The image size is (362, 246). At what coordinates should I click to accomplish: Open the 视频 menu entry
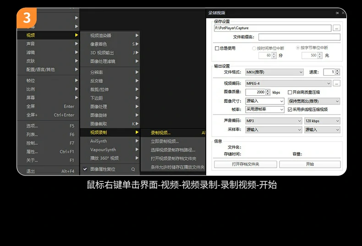click(48, 35)
